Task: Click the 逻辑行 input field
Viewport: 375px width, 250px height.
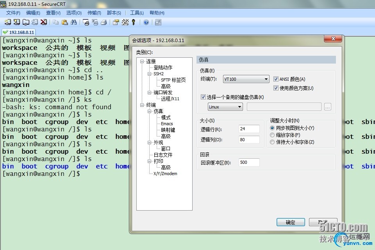Action: click(x=249, y=129)
